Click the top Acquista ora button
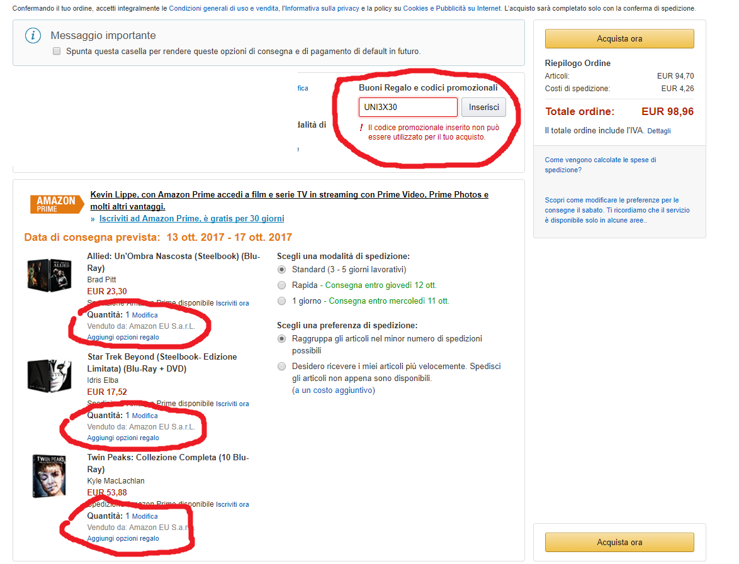The image size is (739, 564). point(619,39)
